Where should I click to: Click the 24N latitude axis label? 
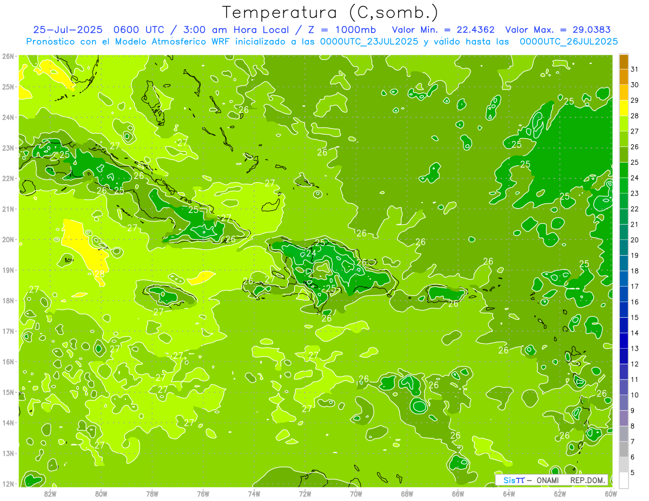pos(8,117)
